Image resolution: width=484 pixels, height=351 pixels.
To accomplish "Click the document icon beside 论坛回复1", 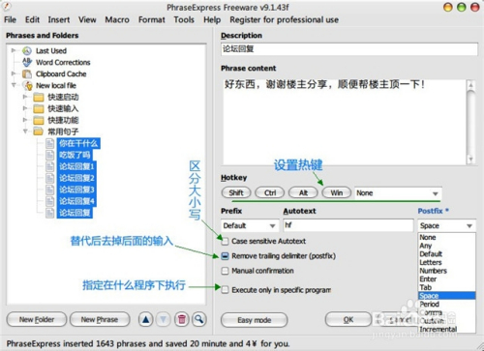I will click(49, 166).
